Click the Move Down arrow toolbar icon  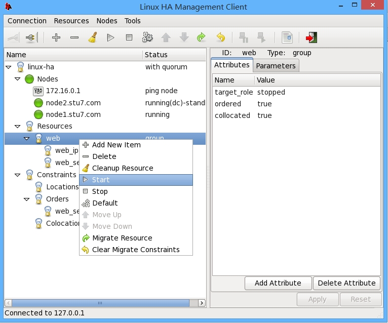point(184,37)
